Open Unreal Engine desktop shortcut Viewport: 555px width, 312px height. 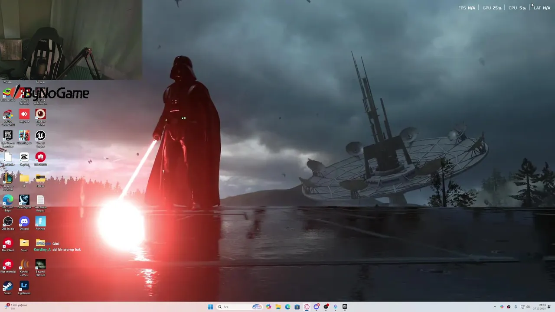[40, 139]
